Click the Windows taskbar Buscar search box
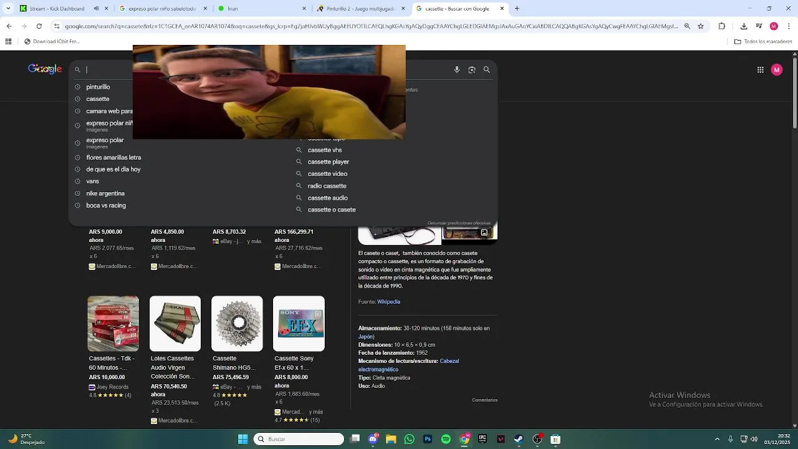 [x=299, y=439]
